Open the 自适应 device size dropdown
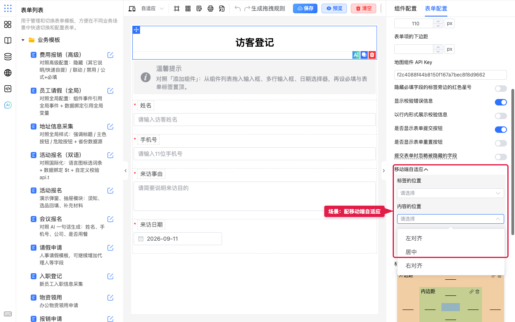The width and height of the screenshot is (515, 322). (152, 8)
